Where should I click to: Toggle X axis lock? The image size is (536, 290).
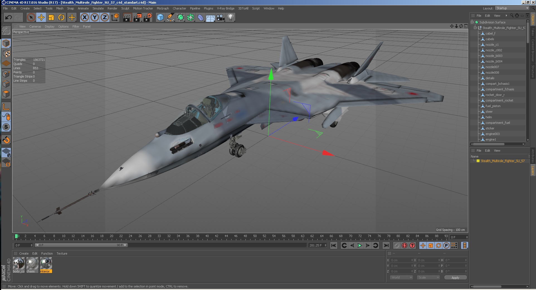85,17
